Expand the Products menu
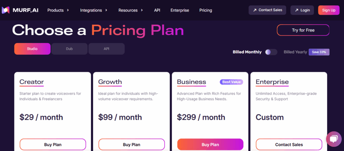Screen dimensions: 344x151 click(58, 10)
